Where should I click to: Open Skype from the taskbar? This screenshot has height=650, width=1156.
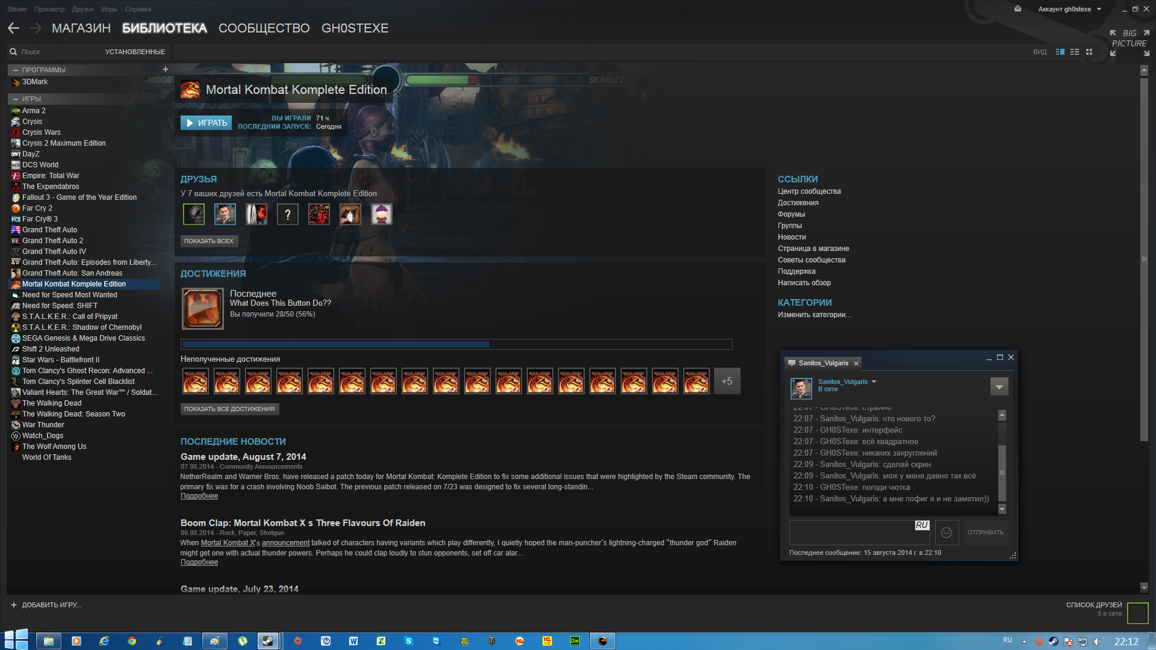pos(409,641)
